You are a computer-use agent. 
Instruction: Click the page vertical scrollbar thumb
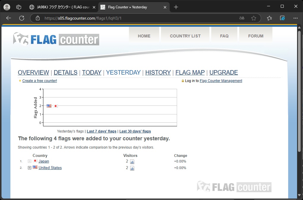pyautogui.click(x=299, y=91)
